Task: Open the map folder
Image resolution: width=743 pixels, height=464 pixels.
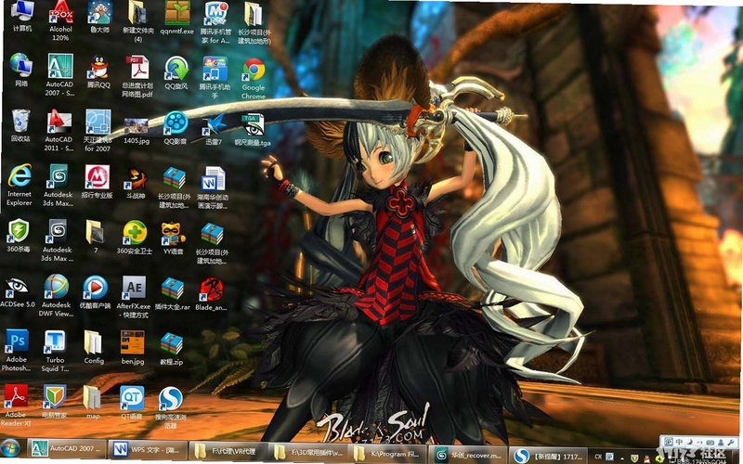Action: coord(93,402)
